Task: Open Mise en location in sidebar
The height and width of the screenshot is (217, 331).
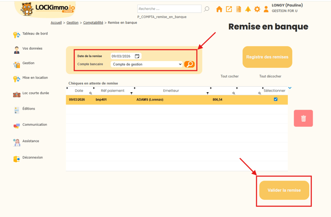Action: (35, 78)
